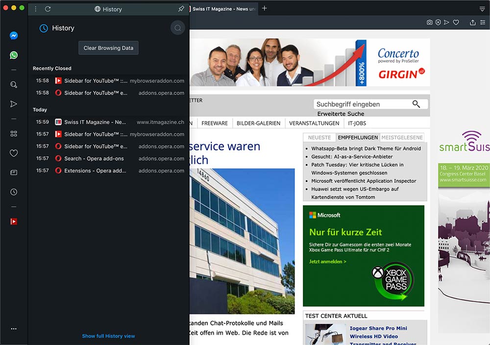Screen dimensions: 490x345
Task: Click the Clear Browsing Data button
Action: pyautogui.click(x=108, y=48)
